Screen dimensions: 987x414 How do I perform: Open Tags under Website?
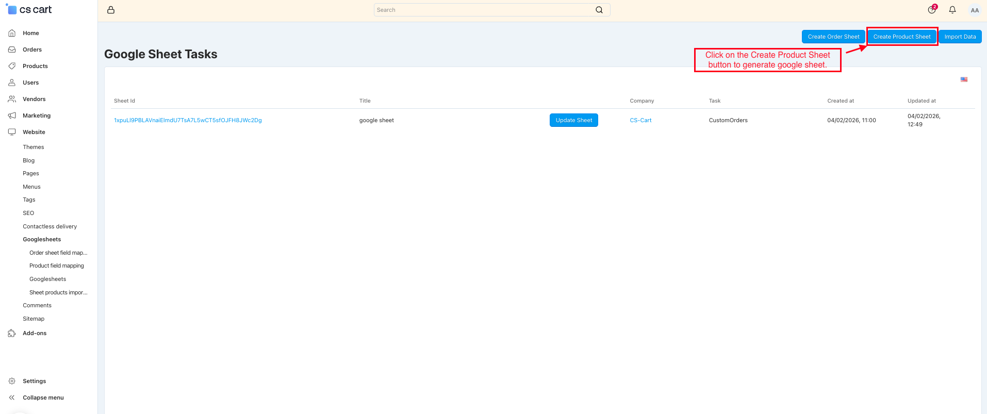coord(29,200)
